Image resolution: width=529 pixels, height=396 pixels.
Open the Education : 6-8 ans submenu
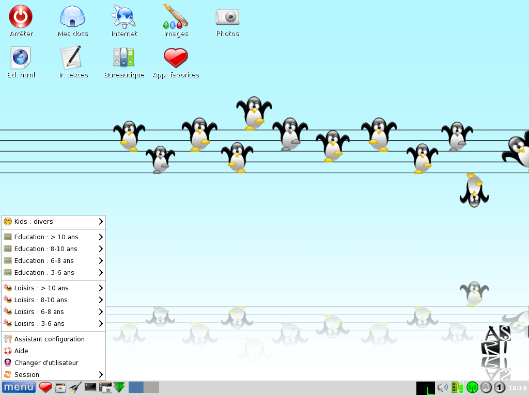[53, 260]
